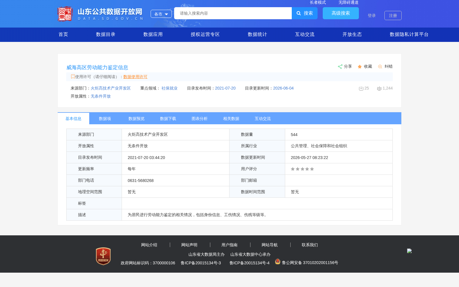Click the download count icon
This screenshot has width=459, height=287.
(361, 88)
